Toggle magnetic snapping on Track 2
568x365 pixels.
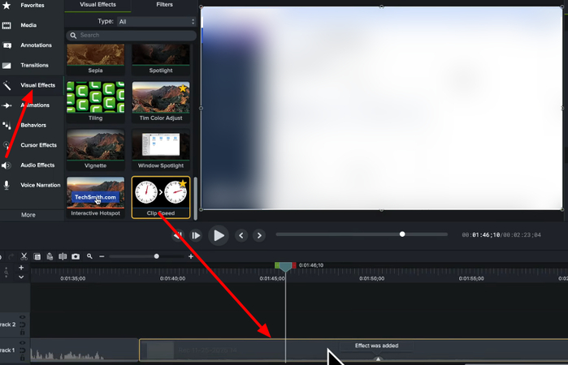pyautogui.click(x=23, y=324)
